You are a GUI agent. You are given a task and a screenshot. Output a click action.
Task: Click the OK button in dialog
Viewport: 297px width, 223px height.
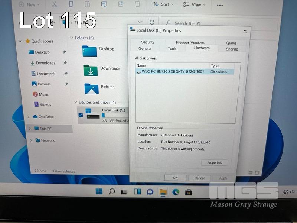(x=175, y=178)
